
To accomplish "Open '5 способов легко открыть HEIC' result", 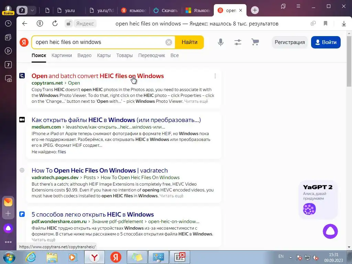I will (x=93, y=214).
